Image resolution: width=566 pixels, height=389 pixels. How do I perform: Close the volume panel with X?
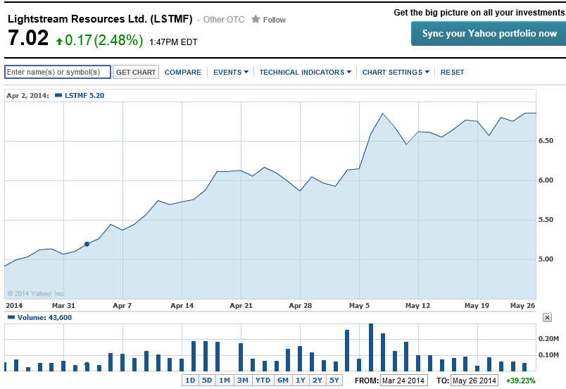(x=547, y=318)
